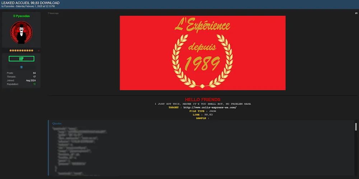
Task: Click the colis-express-sa.com target URL
Action: [210, 107]
